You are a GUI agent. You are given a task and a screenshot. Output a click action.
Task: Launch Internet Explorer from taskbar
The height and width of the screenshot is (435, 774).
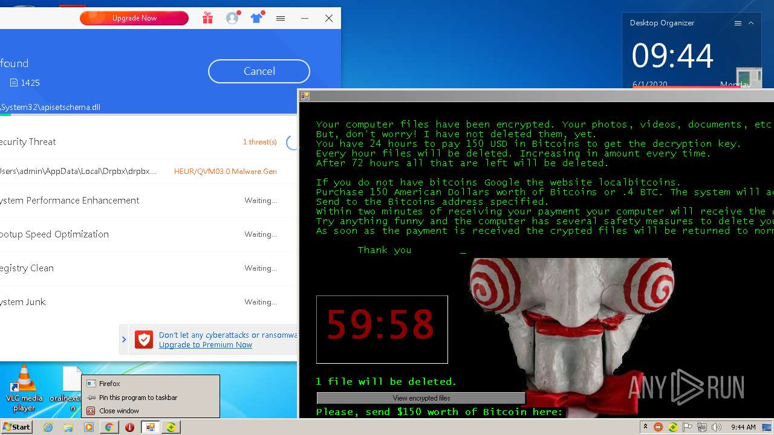pyautogui.click(x=48, y=427)
